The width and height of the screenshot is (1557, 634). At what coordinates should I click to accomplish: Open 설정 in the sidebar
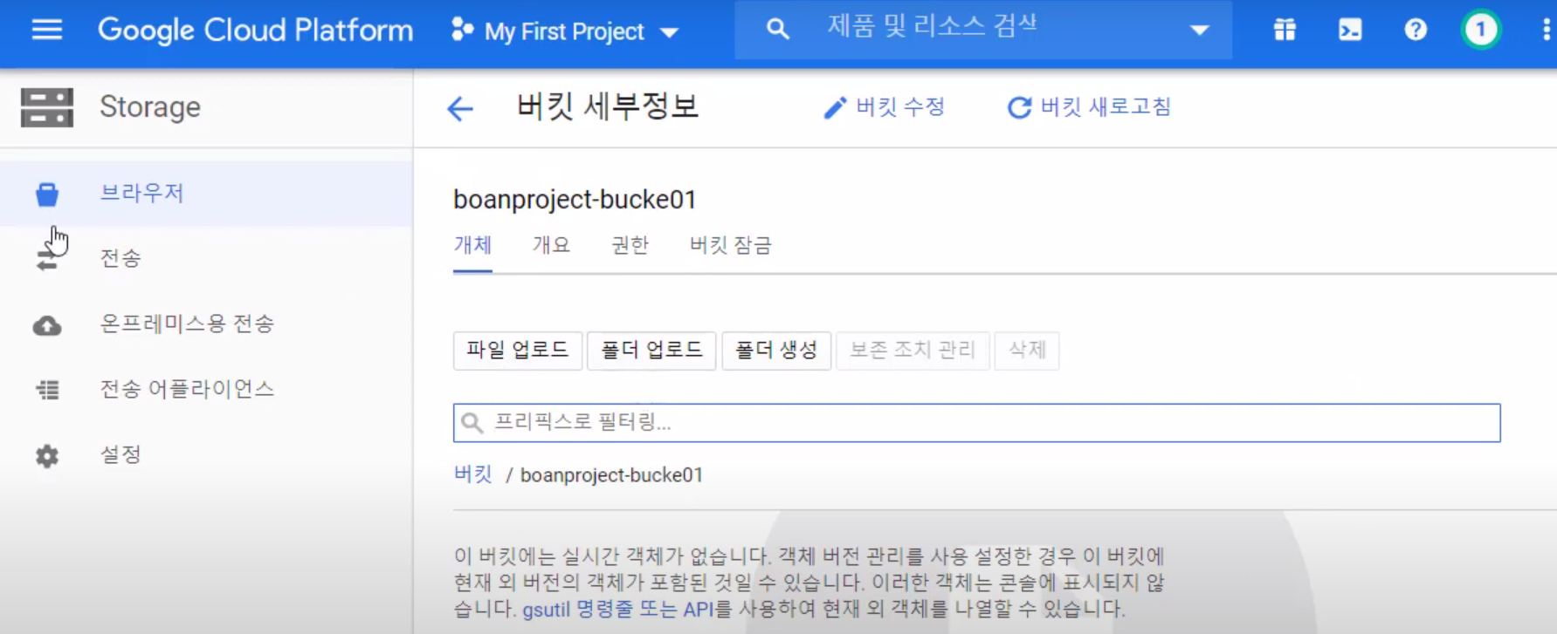coord(206,454)
